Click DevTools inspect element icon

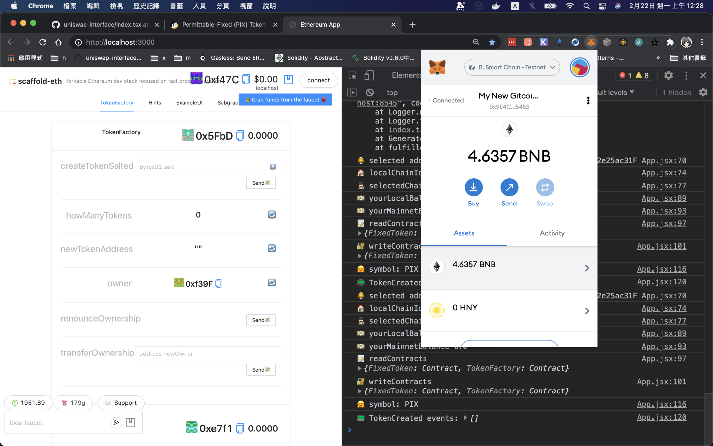click(353, 76)
